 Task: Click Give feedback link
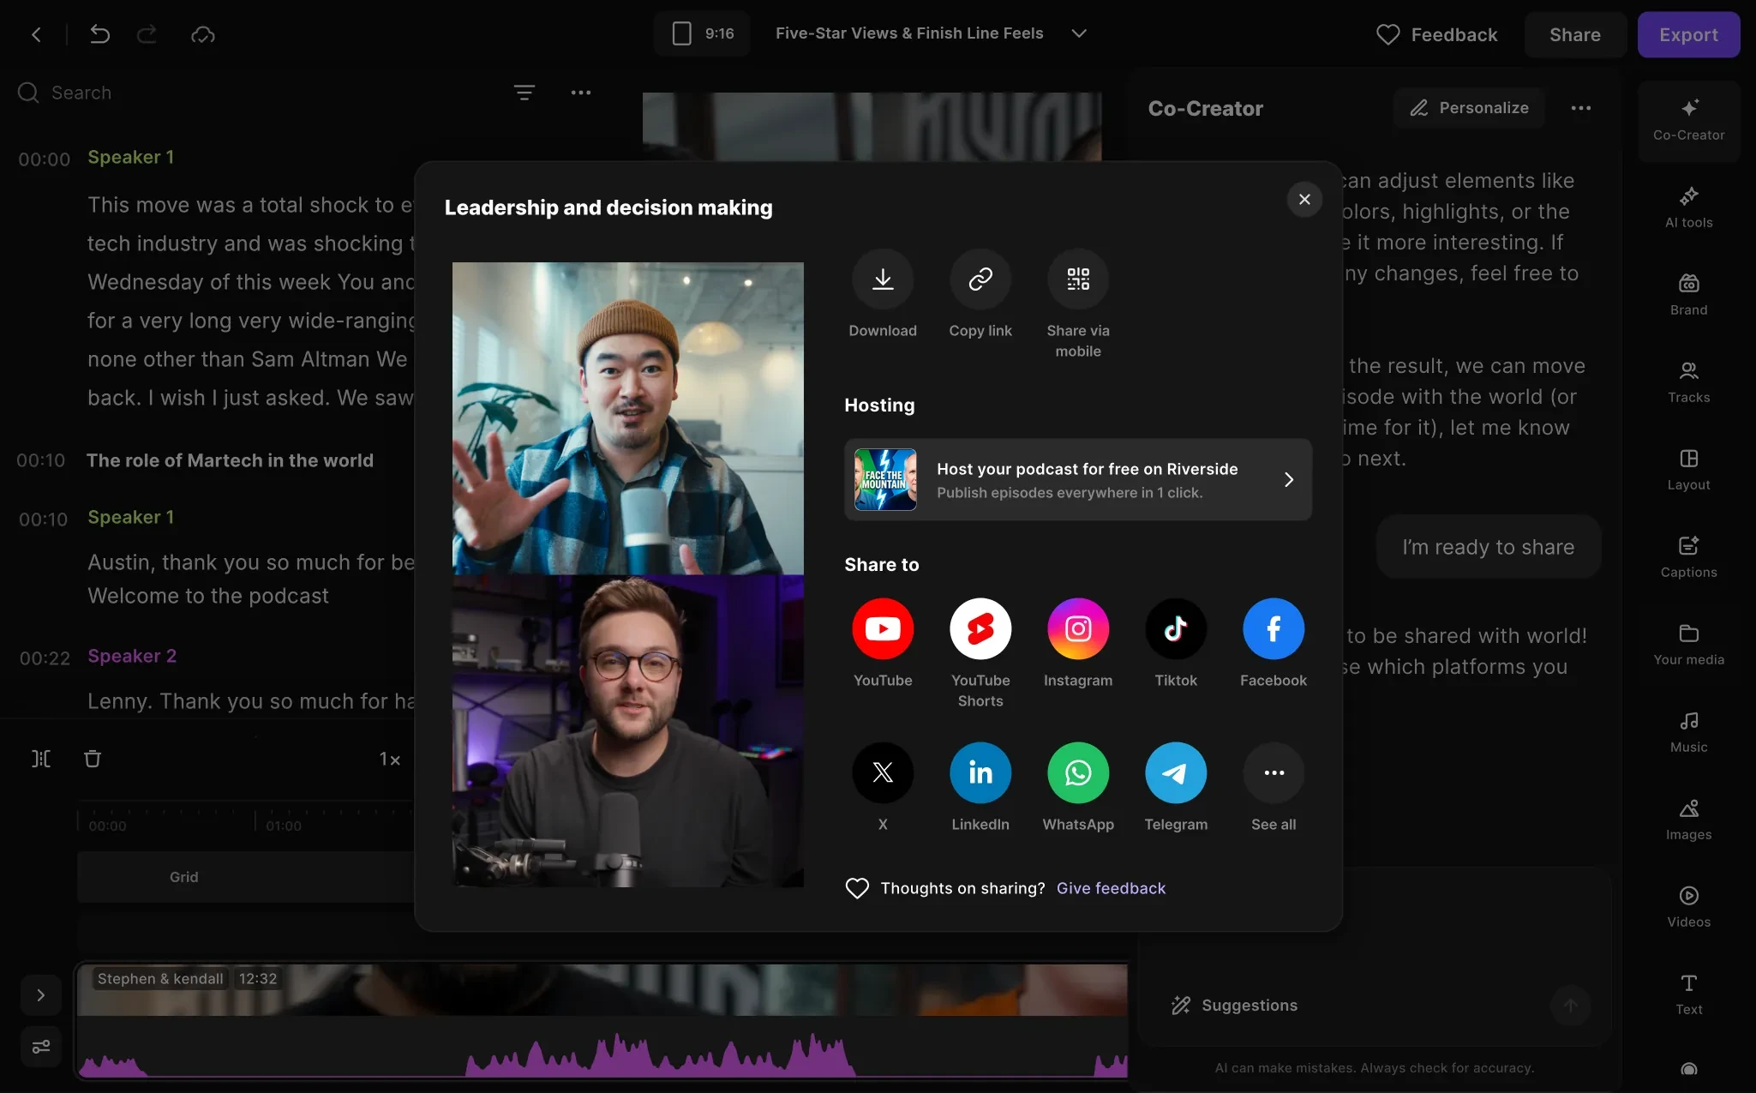click(1111, 888)
